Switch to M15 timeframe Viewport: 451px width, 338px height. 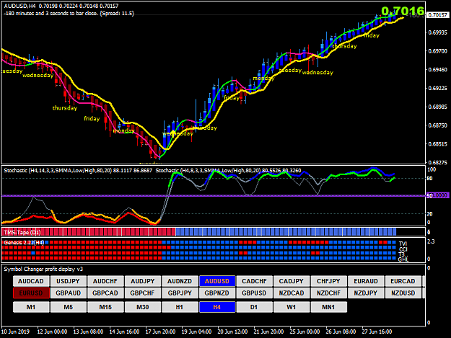click(105, 307)
